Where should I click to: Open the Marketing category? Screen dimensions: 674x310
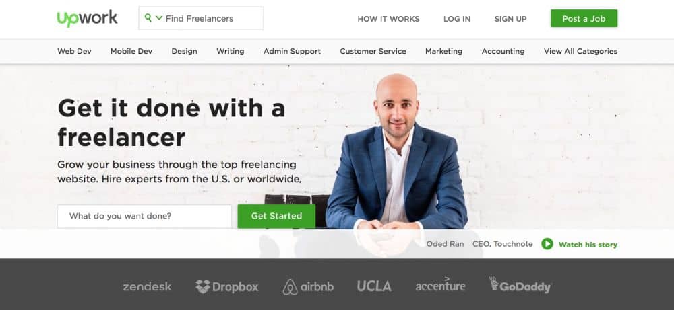click(x=444, y=51)
